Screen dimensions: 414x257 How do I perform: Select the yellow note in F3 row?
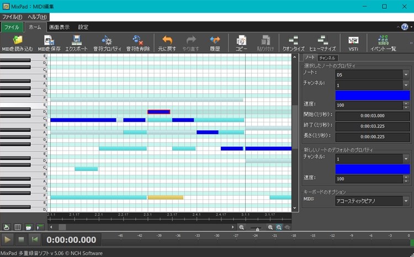click(166, 197)
